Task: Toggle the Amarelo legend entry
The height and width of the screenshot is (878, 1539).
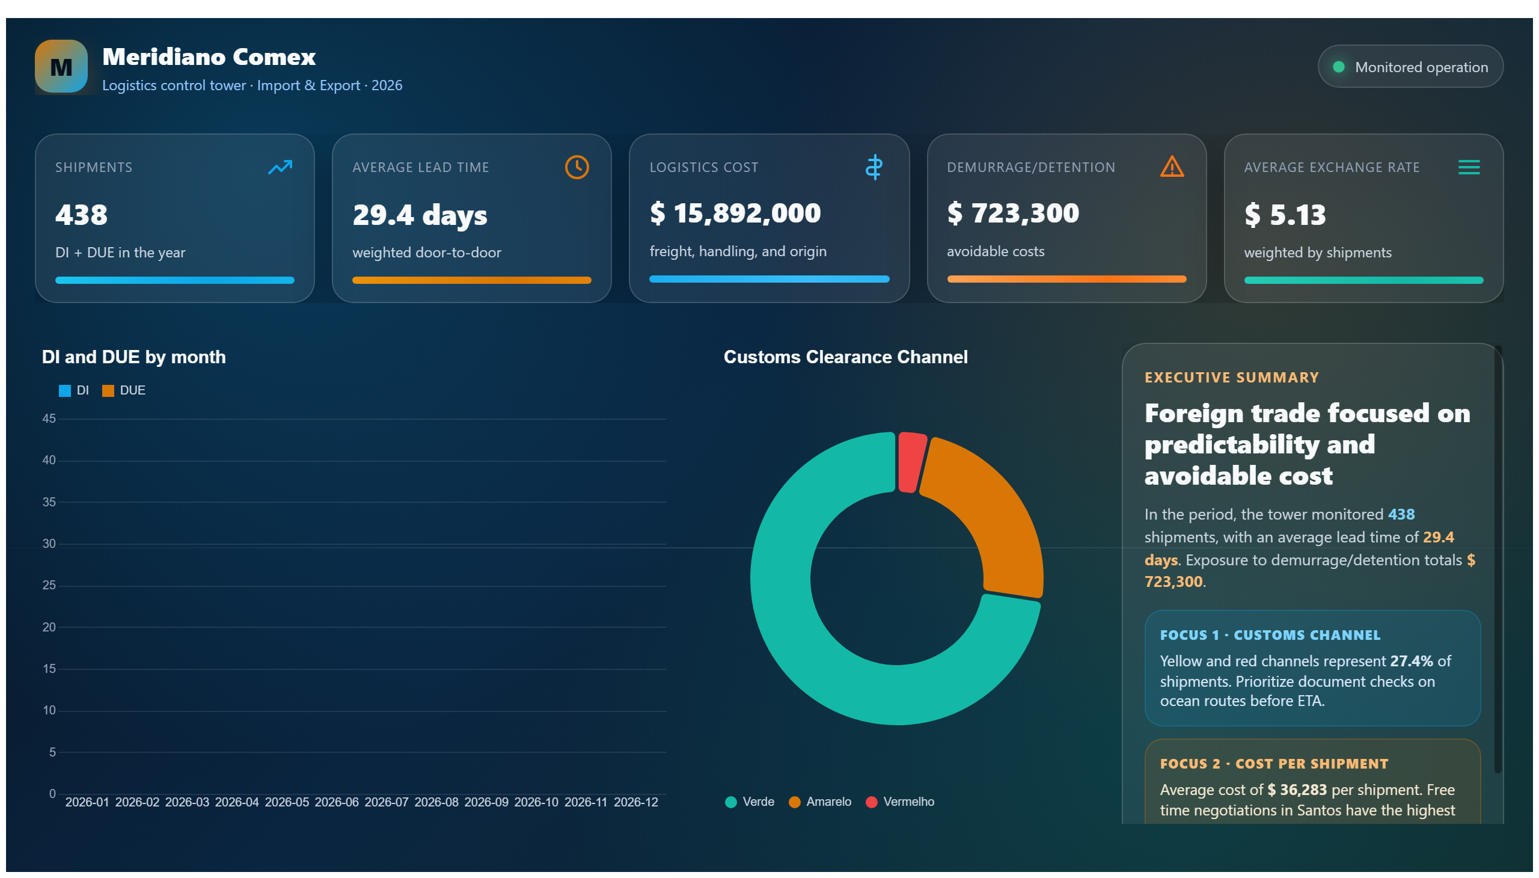Action: point(820,802)
